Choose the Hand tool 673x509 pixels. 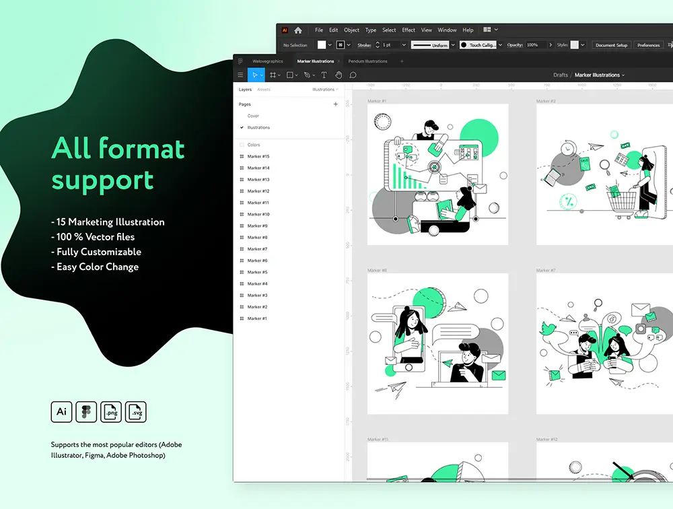pos(339,75)
